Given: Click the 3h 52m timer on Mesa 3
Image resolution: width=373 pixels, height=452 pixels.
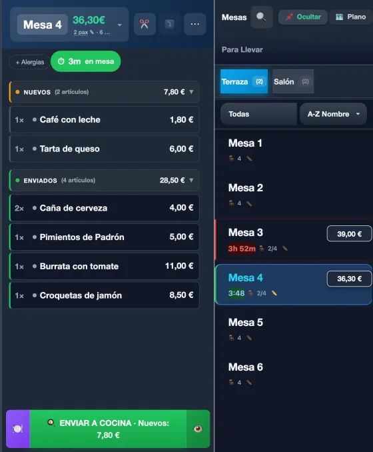Looking at the screenshot, I should click(x=242, y=249).
